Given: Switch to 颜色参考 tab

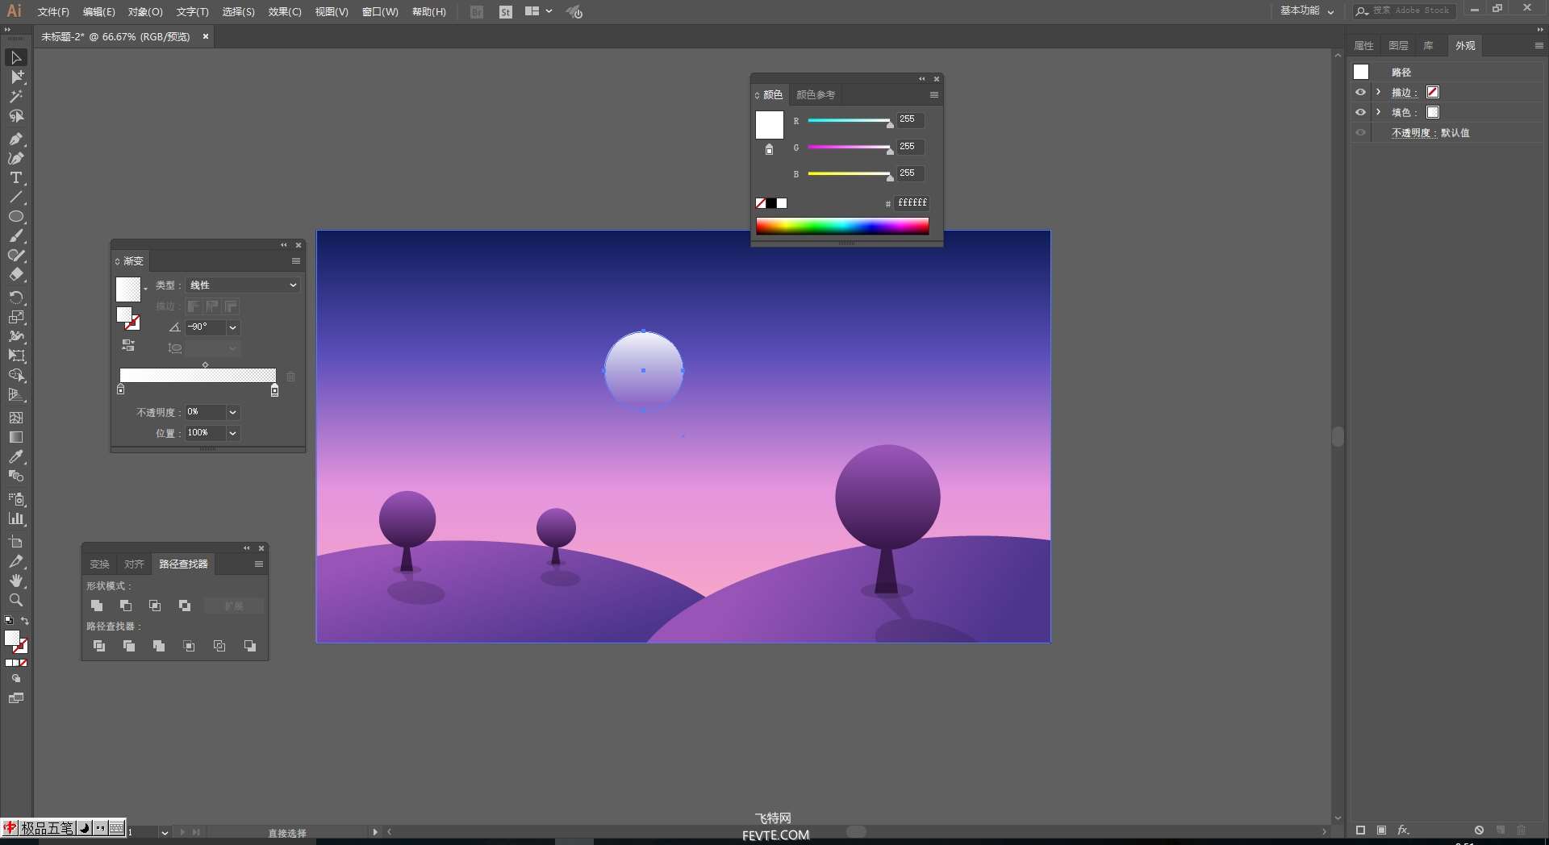Looking at the screenshot, I should coord(816,95).
